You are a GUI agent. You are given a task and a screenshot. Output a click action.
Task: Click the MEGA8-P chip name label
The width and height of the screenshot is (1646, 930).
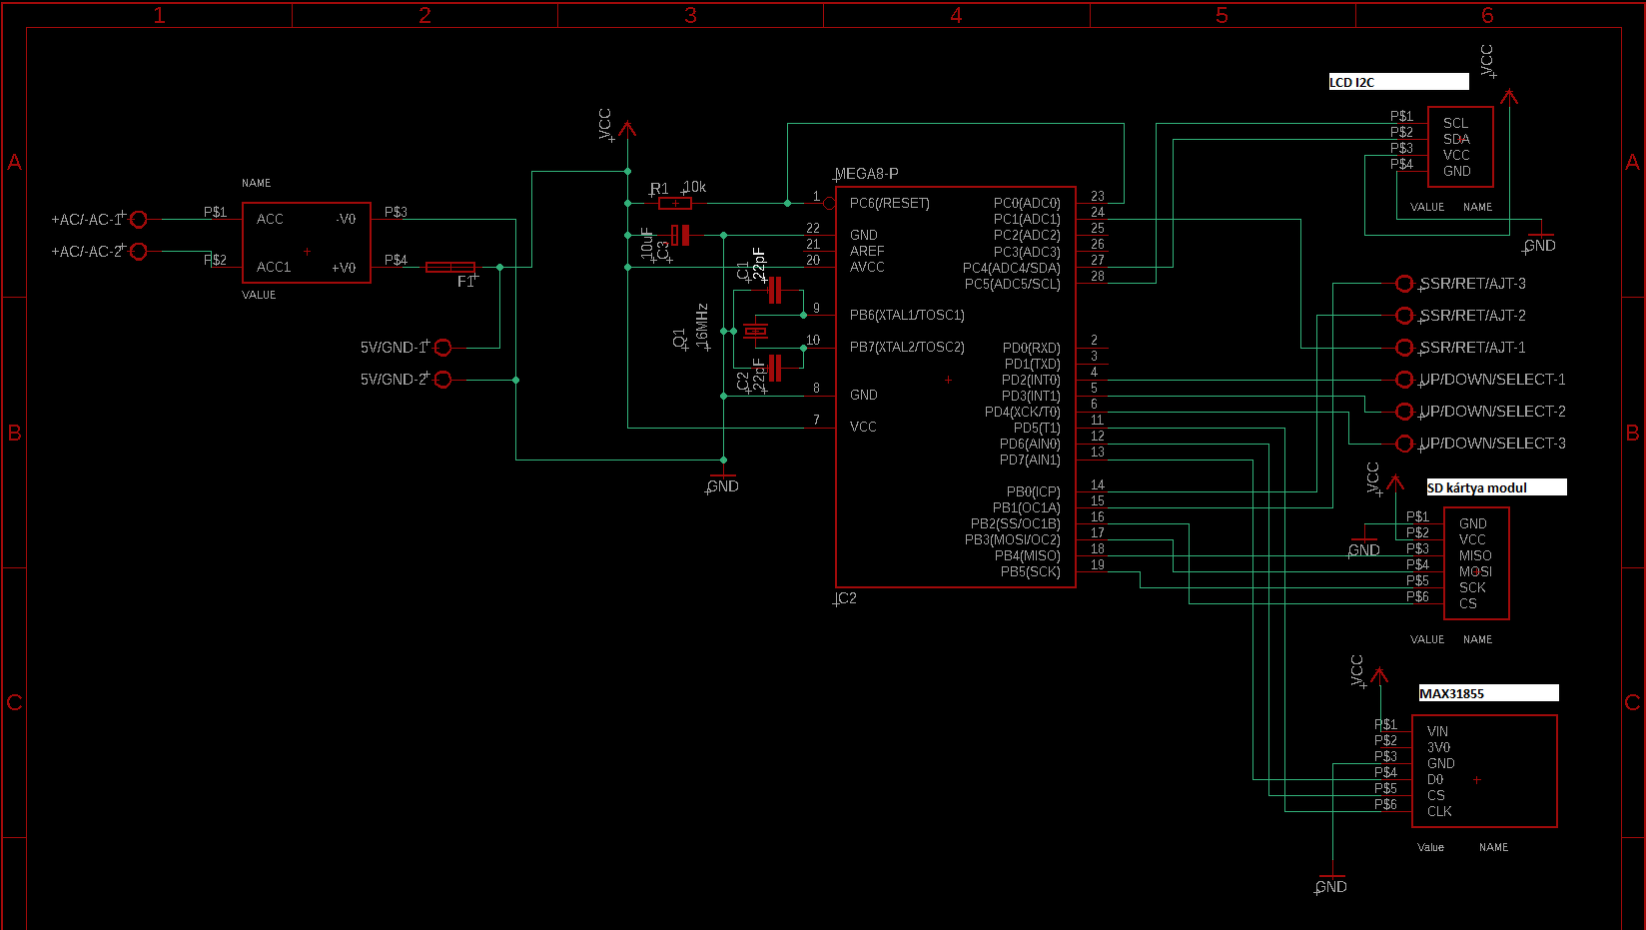pyautogui.click(x=867, y=174)
